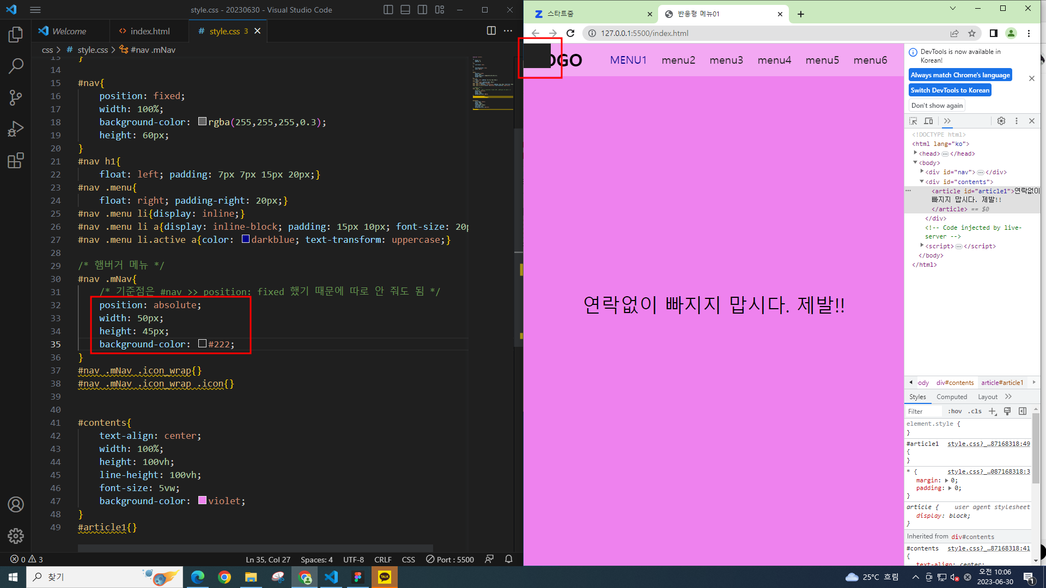
Task: Expand the head element in DOM tree
Action: 916,154
